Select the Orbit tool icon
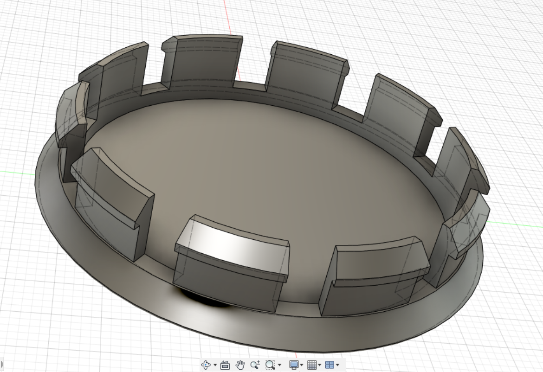 tap(206, 365)
